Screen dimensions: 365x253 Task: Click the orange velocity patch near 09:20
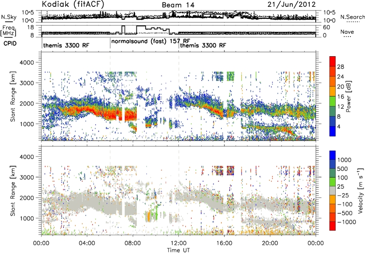149,216
